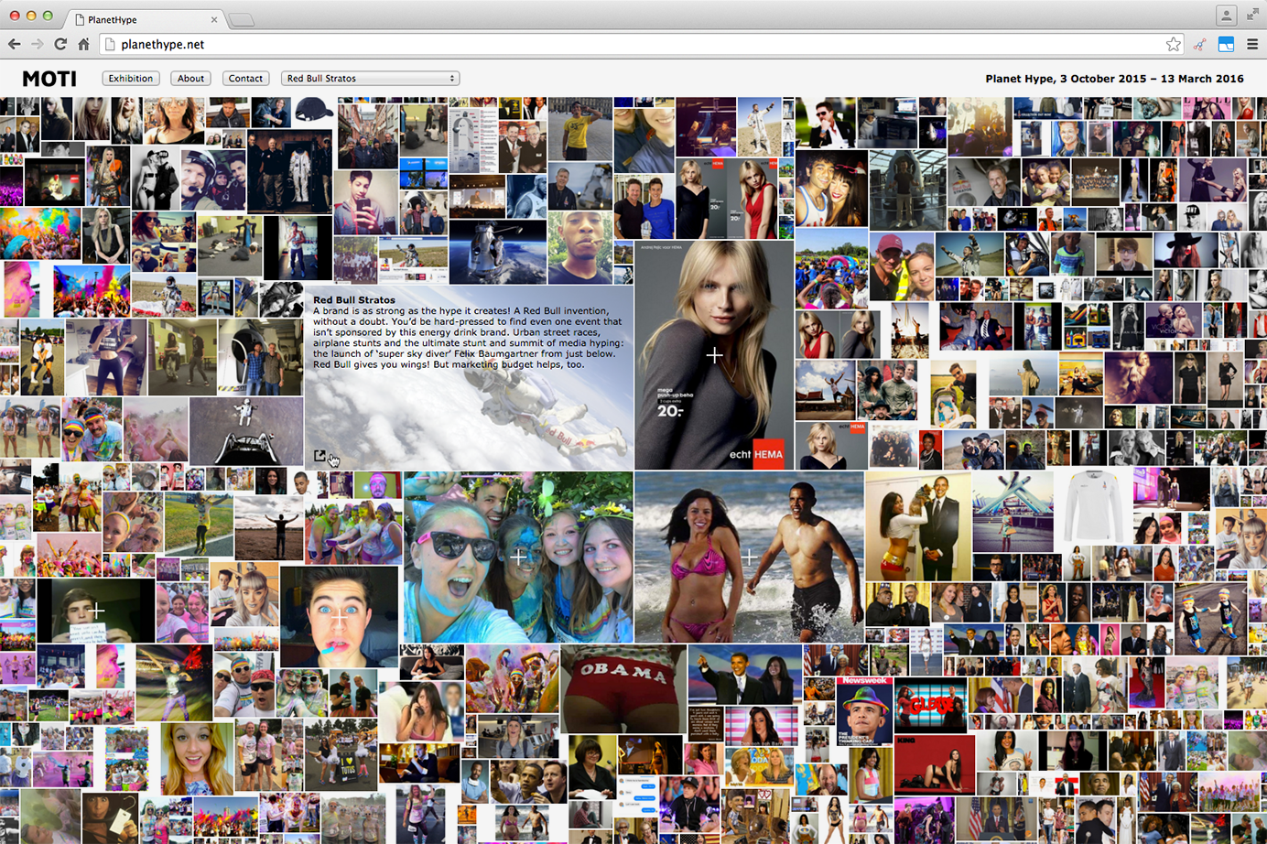Image resolution: width=1267 pixels, height=844 pixels.
Task: Open the Red Bull Stratos dropdown
Action: point(370,79)
